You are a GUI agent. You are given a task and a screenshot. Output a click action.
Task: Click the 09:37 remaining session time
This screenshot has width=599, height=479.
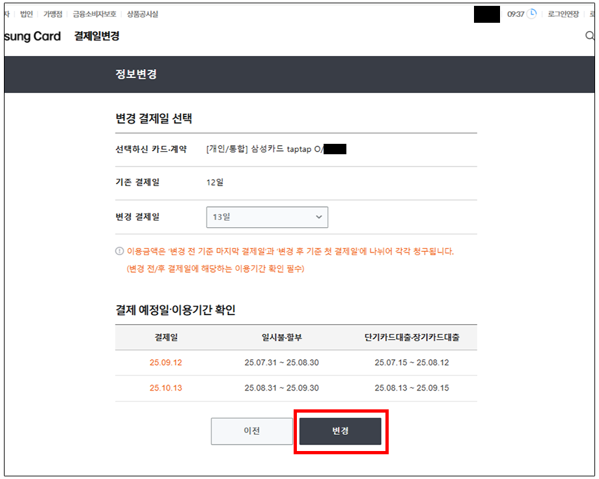pos(516,14)
